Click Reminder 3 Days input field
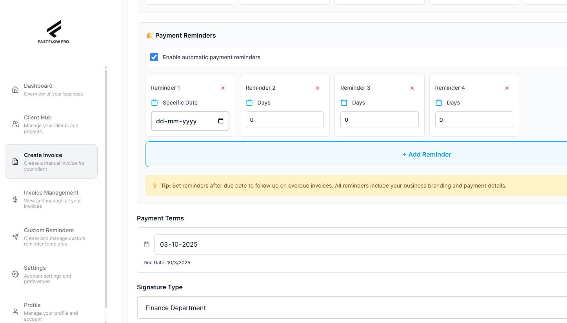 [379, 120]
